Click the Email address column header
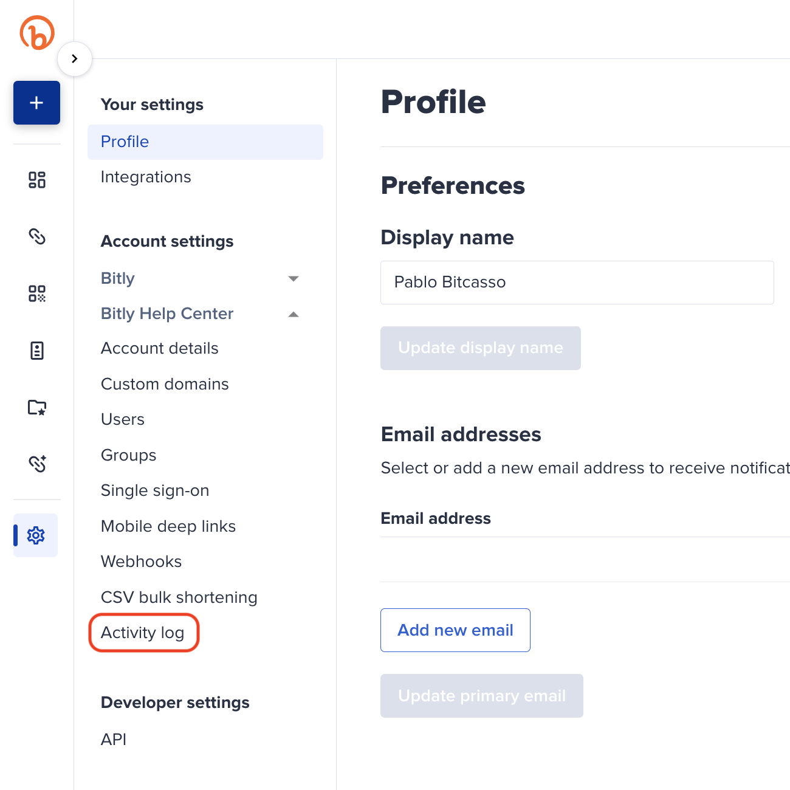 coord(436,518)
